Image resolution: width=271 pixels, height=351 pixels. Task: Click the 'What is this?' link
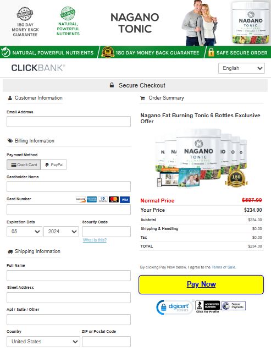click(95, 240)
